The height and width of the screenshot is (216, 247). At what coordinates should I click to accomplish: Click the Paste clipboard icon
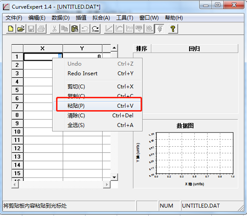(x=75, y=29)
